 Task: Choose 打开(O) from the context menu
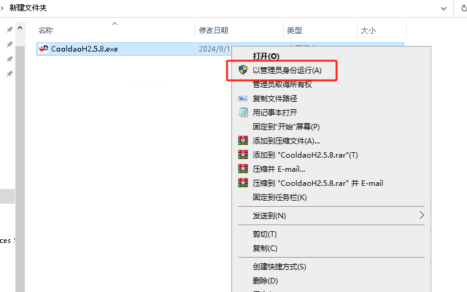pos(266,56)
